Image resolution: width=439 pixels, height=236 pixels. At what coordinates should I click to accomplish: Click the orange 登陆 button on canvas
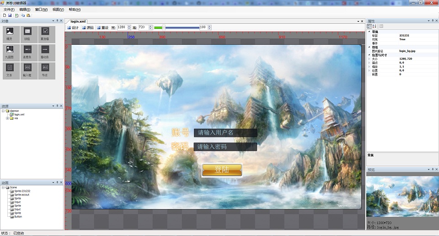click(222, 170)
